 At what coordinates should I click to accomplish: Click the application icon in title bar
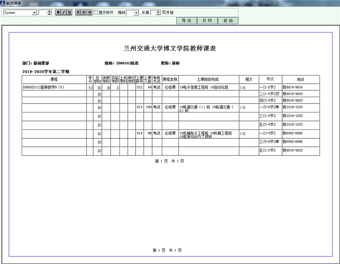pos(3,3)
